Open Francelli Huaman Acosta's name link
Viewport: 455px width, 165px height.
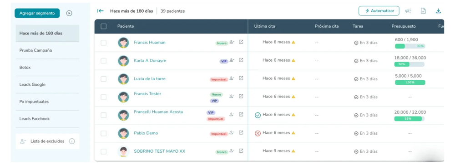click(x=158, y=112)
